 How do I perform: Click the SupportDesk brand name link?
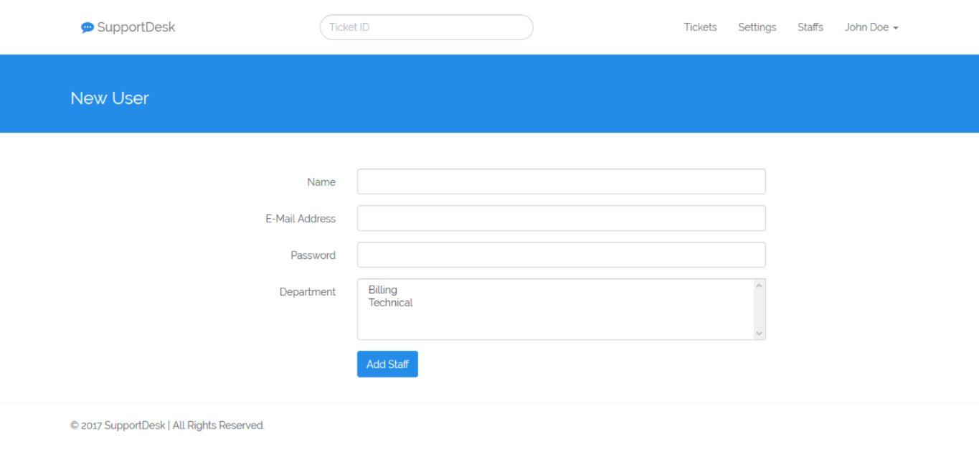tap(136, 27)
